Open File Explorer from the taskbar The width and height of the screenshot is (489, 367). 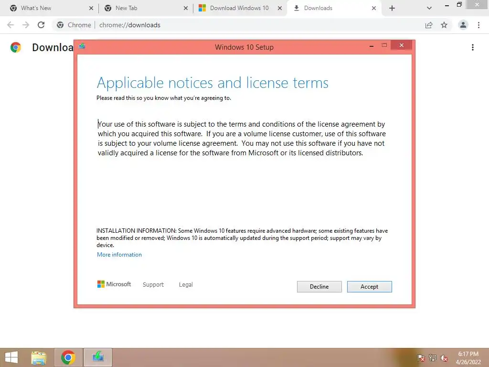coord(39,357)
